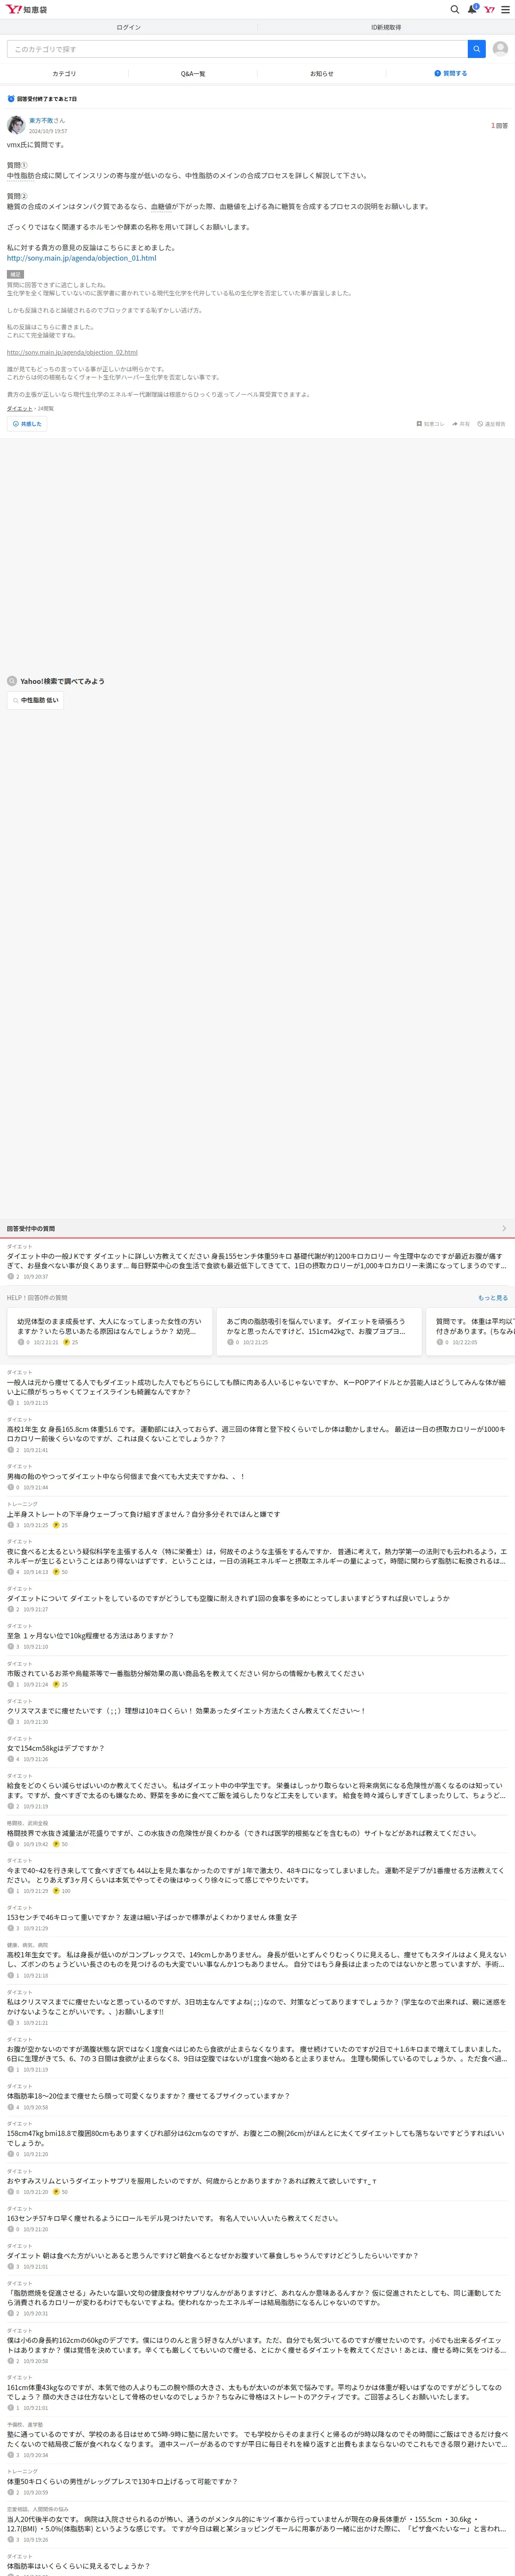Open question 「脂肪燃焼を促進させる」みたいな謳い文句
This screenshot has width=515, height=2576.
(x=257, y=2297)
